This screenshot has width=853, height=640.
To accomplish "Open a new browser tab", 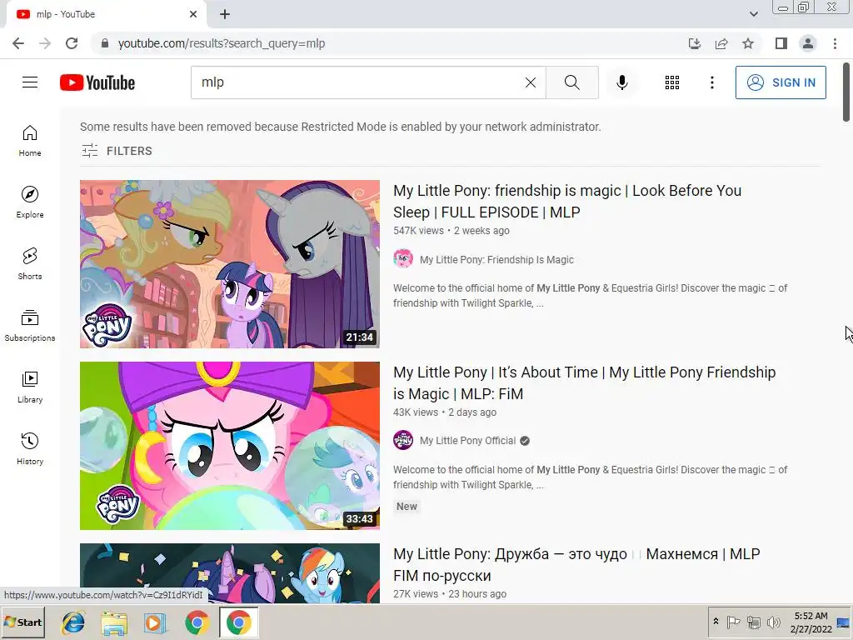I will click(x=225, y=14).
